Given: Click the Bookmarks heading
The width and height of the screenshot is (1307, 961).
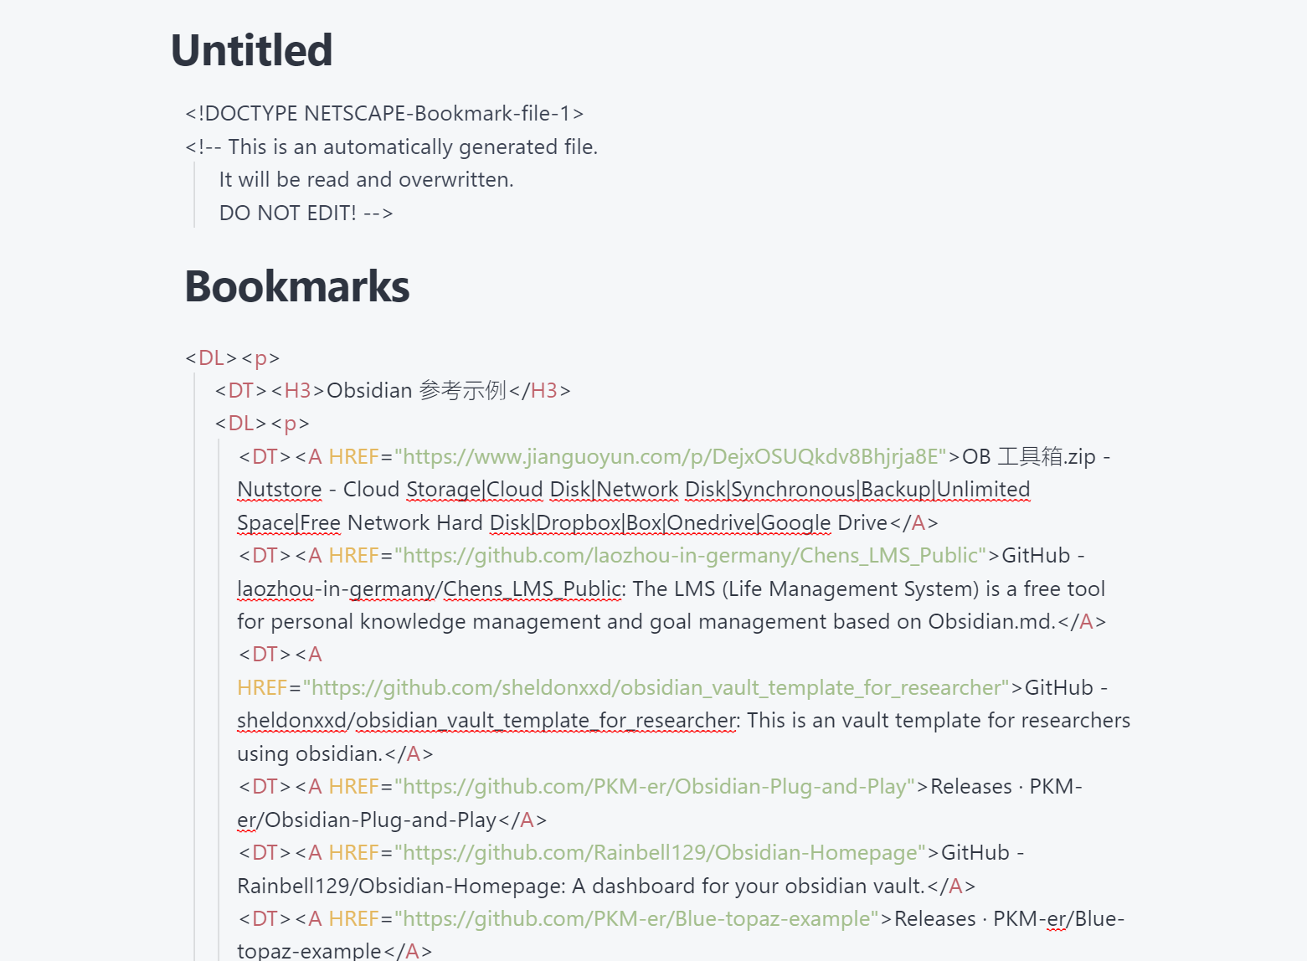Looking at the screenshot, I should [297, 286].
